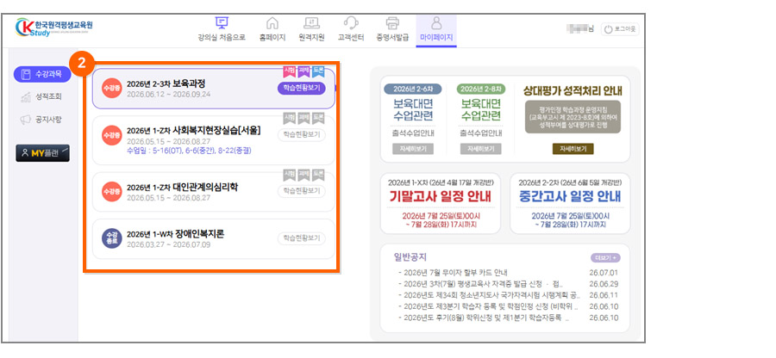The image size is (776, 358).
Task: Click the notice date 26.06.29
Action: coord(604,284)
